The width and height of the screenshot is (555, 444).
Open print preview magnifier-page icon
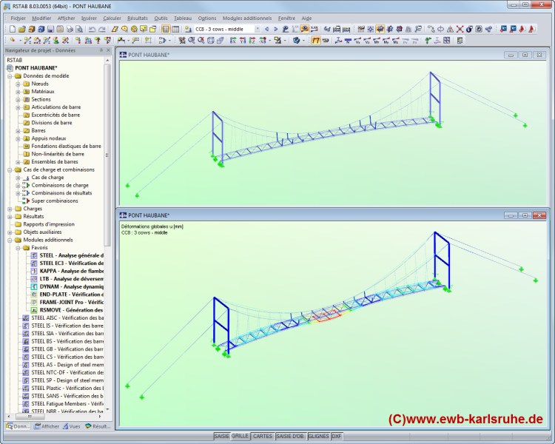coord(79,29)
